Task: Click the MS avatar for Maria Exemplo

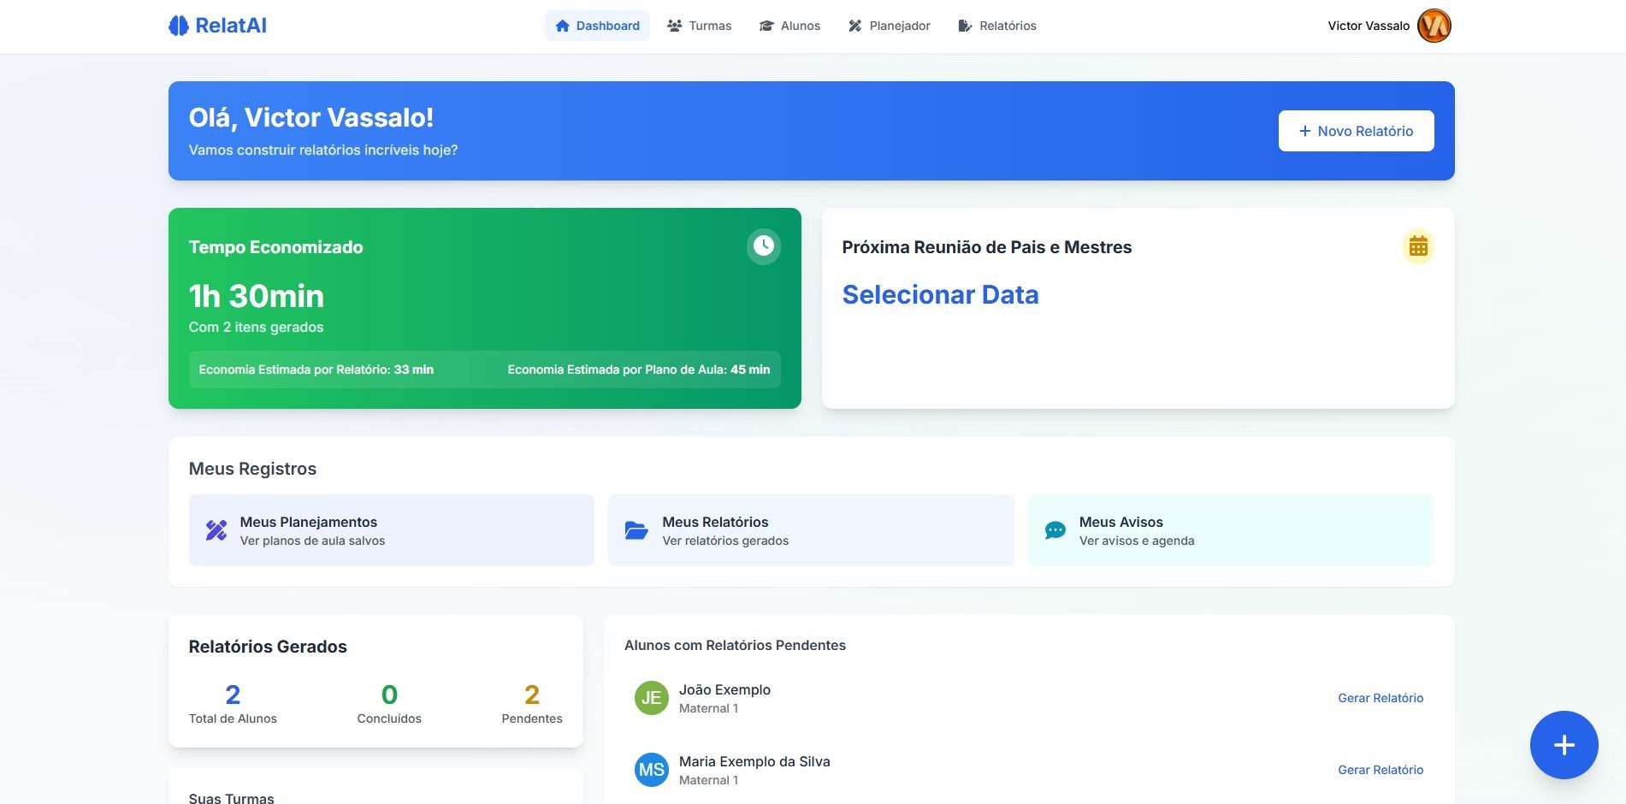Action: [651, 770]
